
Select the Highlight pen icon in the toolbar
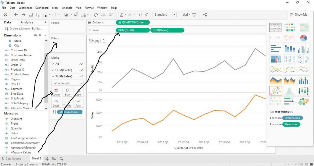point(122,15)
